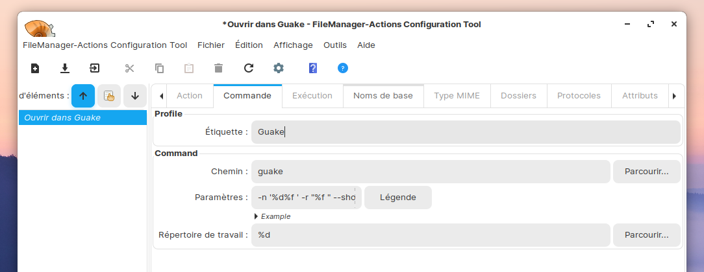Screen dimensions: 704x272
Task: Toggle manual sort order button
Action: tap(109, 96)
